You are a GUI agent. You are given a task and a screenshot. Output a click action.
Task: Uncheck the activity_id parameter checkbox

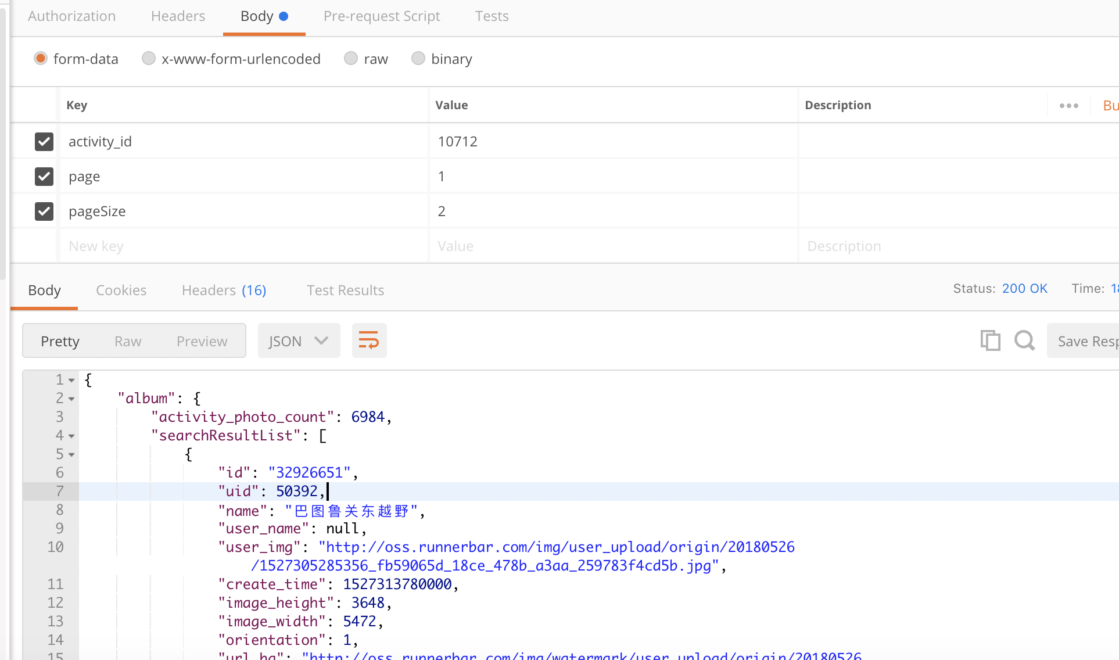(x=44, y=141)
